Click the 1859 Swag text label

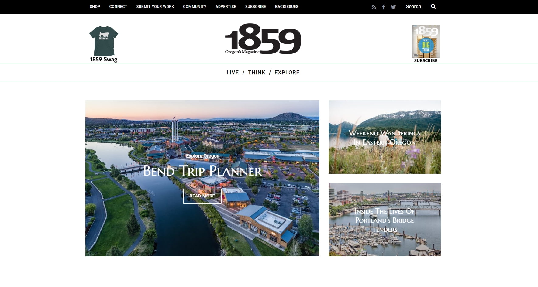pos(104,60)
